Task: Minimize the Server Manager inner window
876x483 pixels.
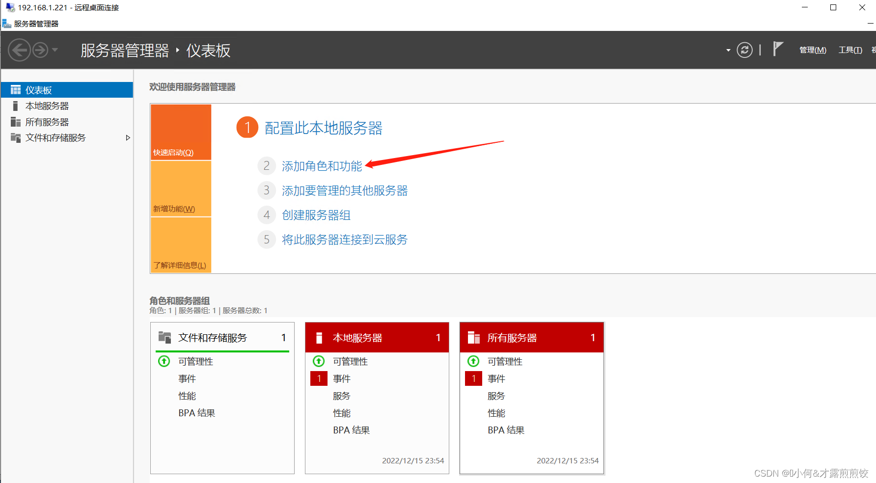Action: click(871, 23)
